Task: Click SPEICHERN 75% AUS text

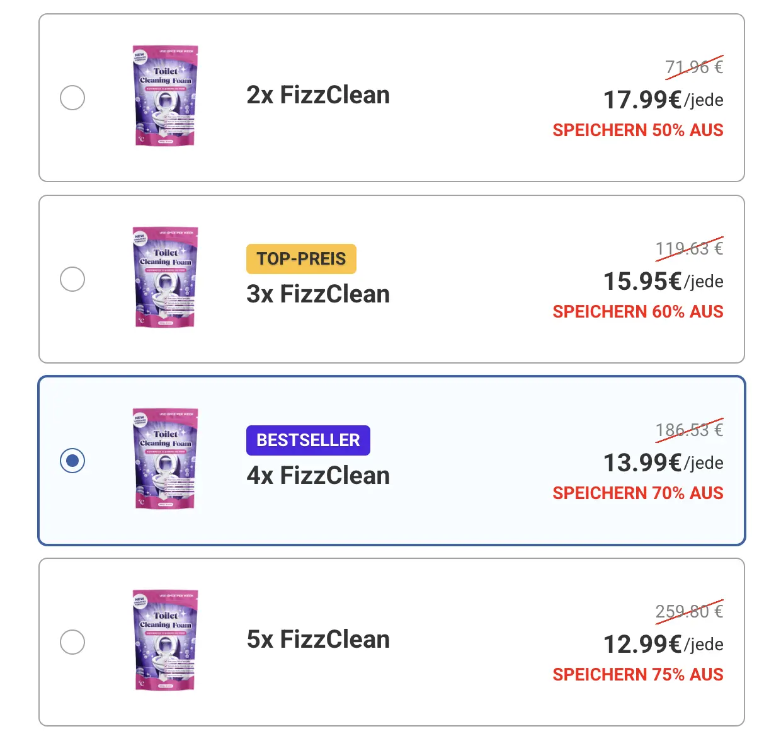Action: (x=637, y=674)
